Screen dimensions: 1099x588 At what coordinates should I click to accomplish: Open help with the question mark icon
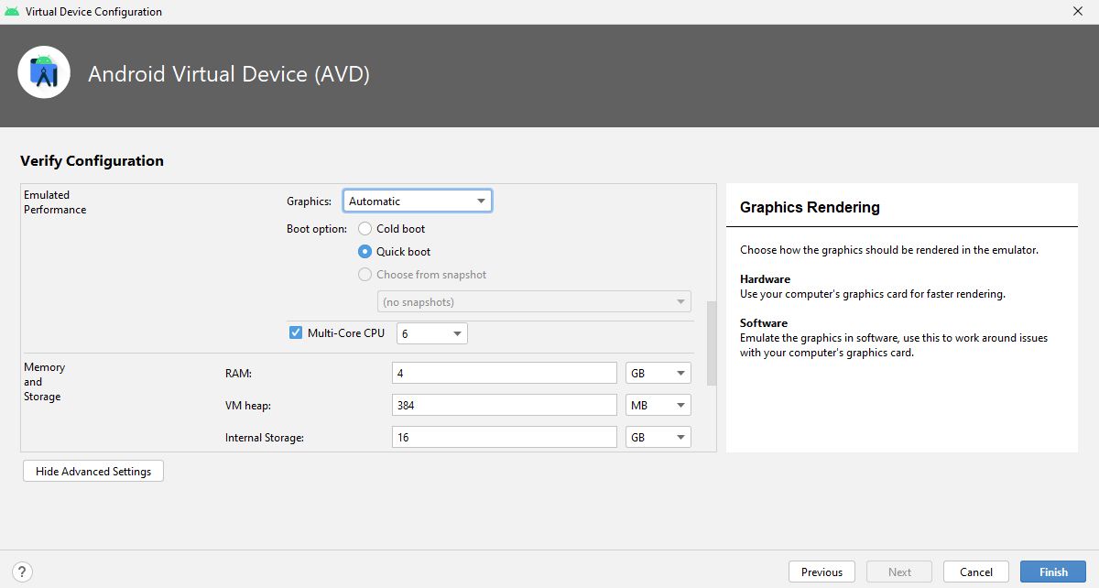click(22, 572)
